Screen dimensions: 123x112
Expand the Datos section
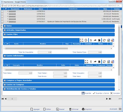tap(5, 26)
